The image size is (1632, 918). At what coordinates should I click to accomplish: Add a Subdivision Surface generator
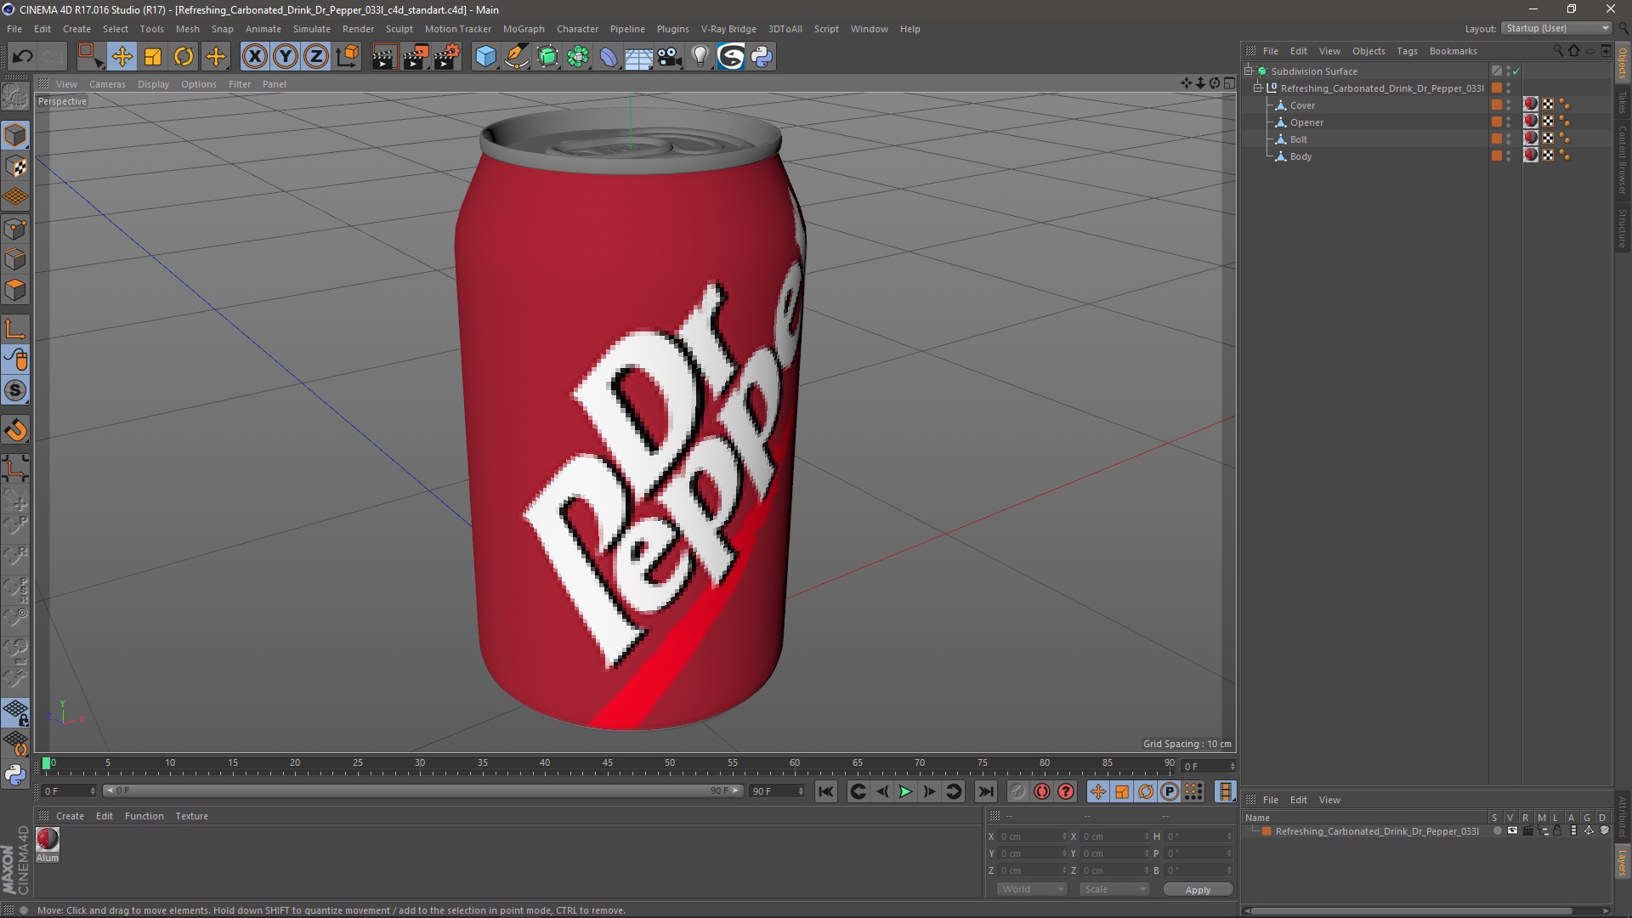tap(547, 57)
